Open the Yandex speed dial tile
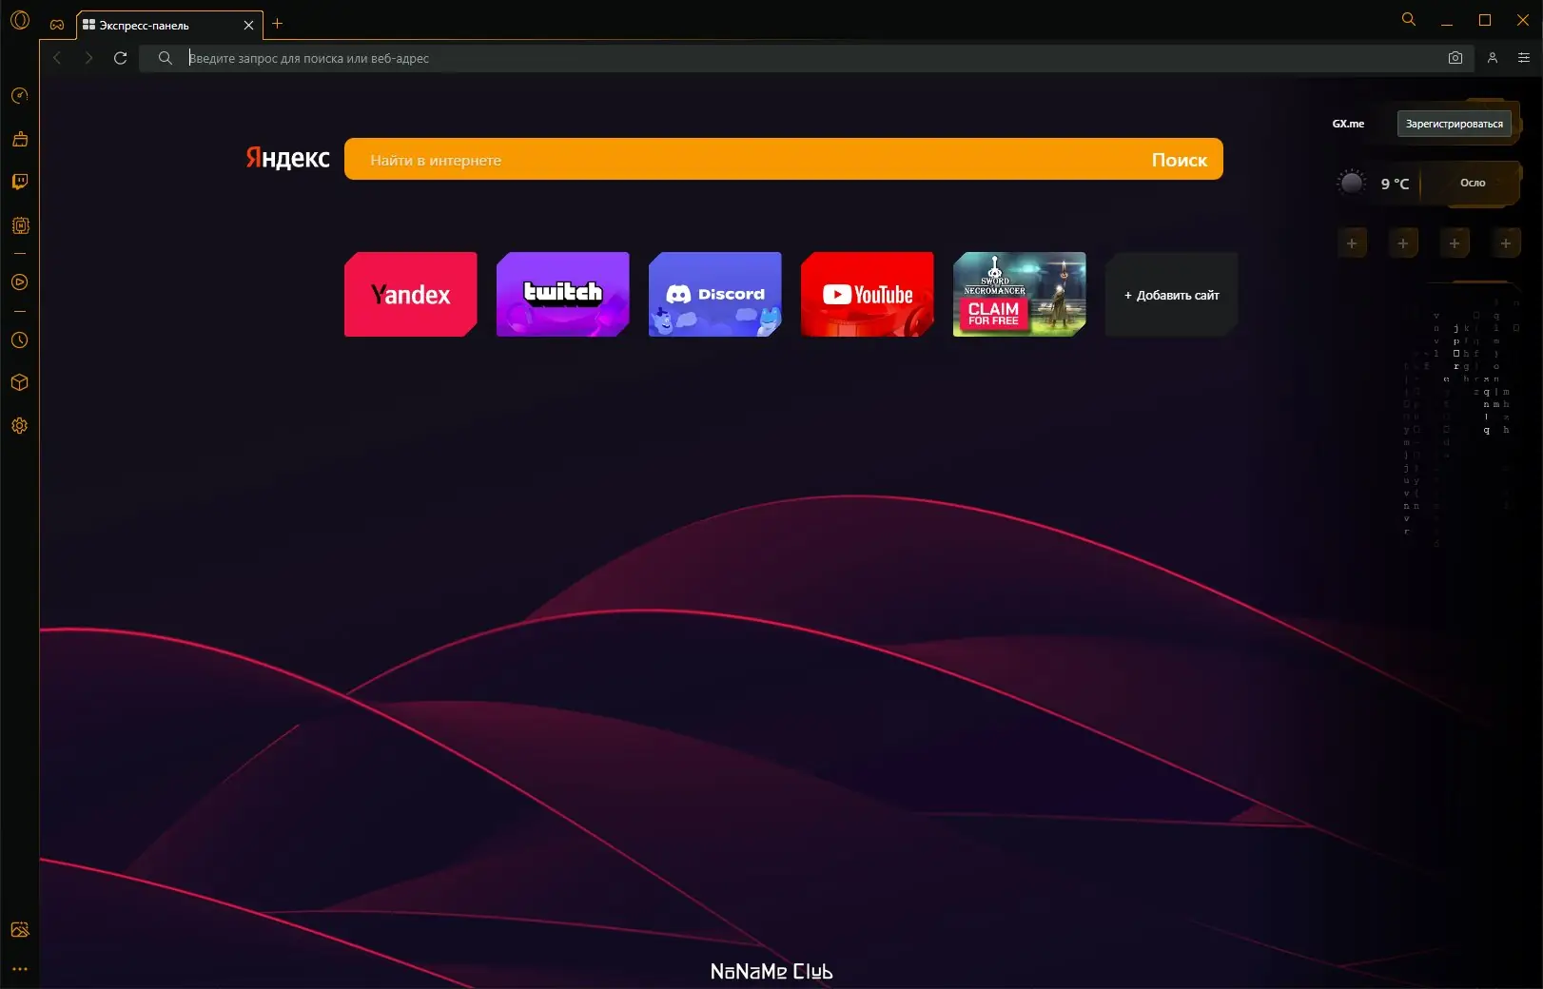The image size is (1543, 989). tap(411, 295)
